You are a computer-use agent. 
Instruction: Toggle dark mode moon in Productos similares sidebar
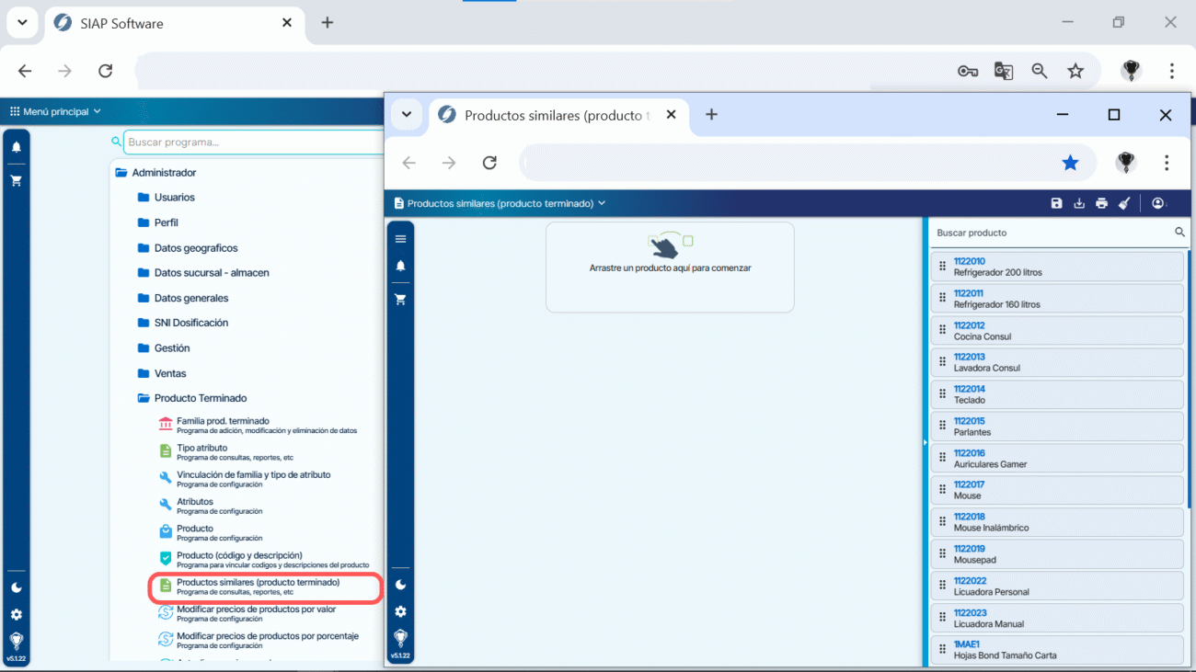click(x=400, y=585)
